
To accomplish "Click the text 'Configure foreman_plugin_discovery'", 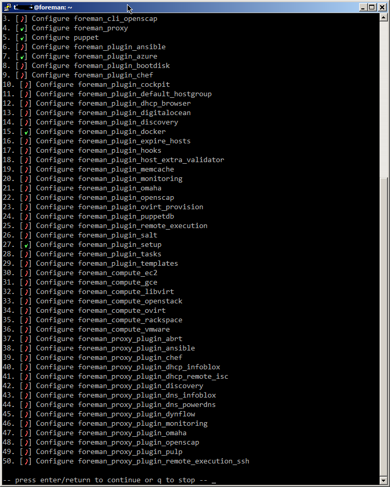I will tap(107, 122).
